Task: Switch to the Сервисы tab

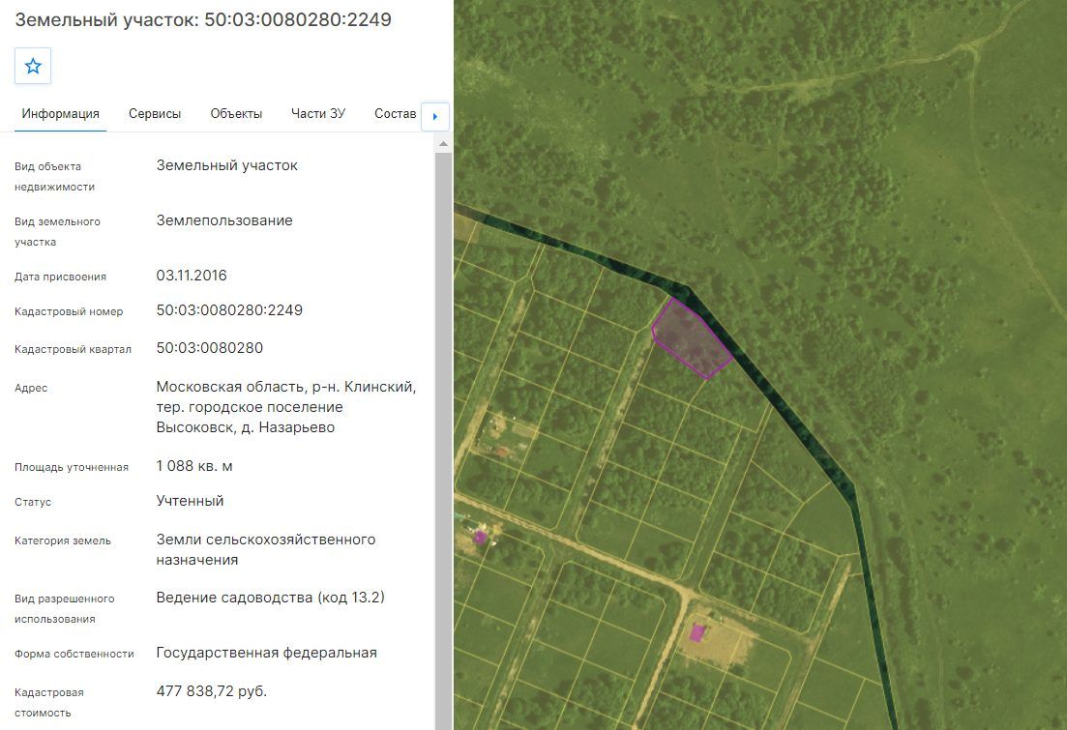Action: pos(155,114)
